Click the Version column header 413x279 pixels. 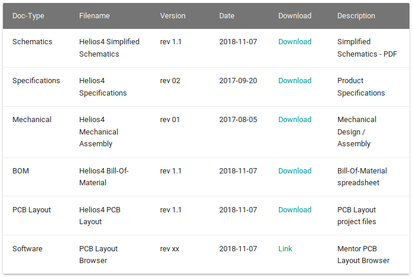173,16
